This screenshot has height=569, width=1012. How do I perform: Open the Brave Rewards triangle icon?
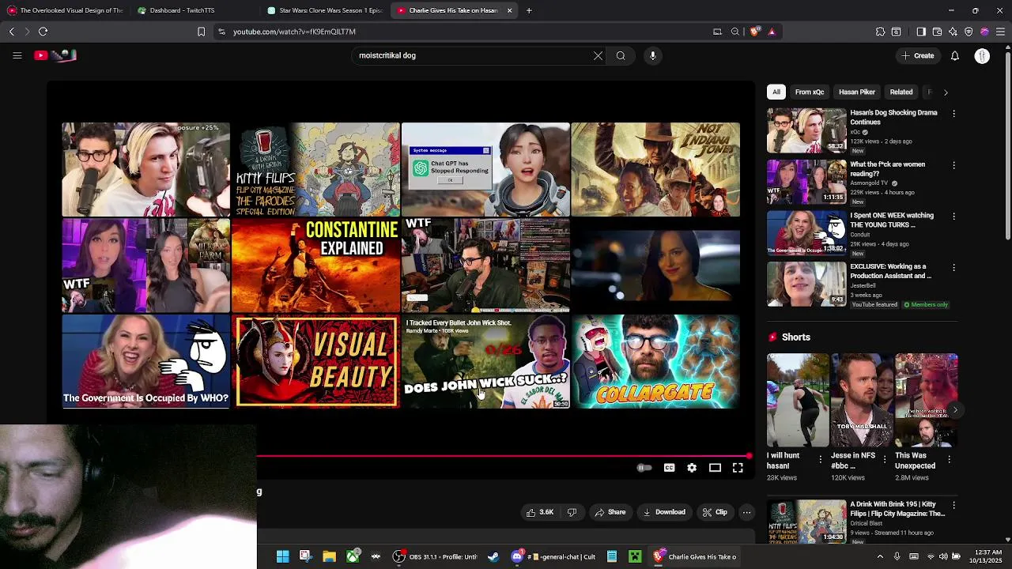(772, 32)
